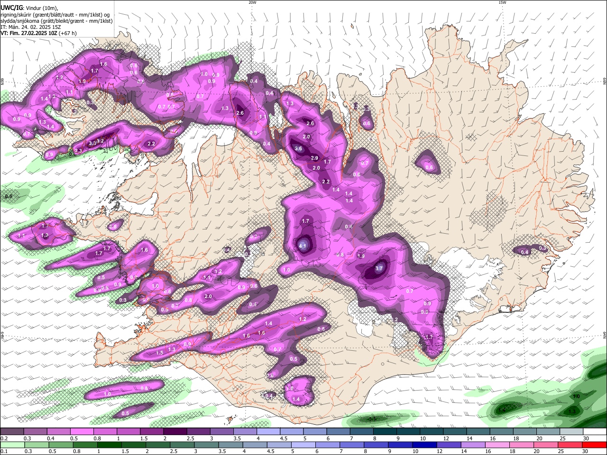The width and height of the screenshot is (607, 455).
Task: Select the 'slydda/snjókoma (grátt/bleikt/grænt' legend line
Action: click(56, 21)
